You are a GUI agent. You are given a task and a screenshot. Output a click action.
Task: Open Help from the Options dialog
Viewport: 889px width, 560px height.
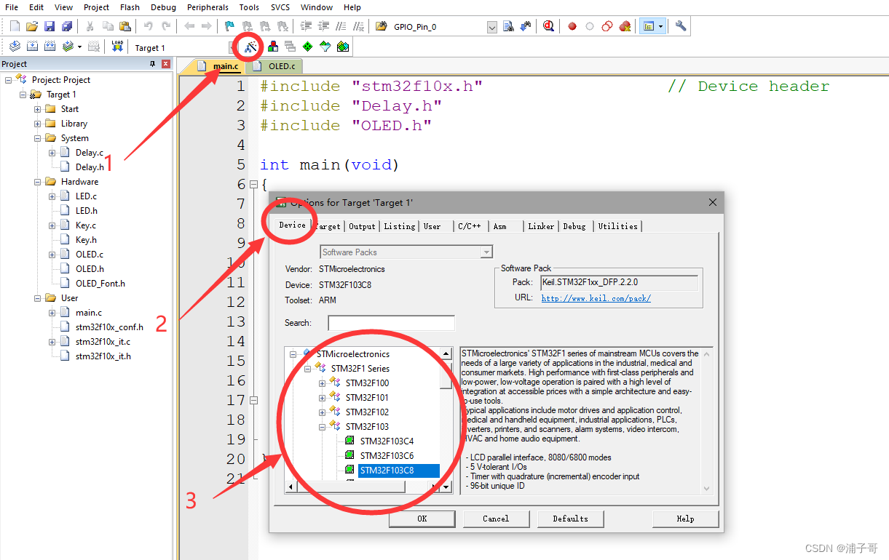[685, 519]
